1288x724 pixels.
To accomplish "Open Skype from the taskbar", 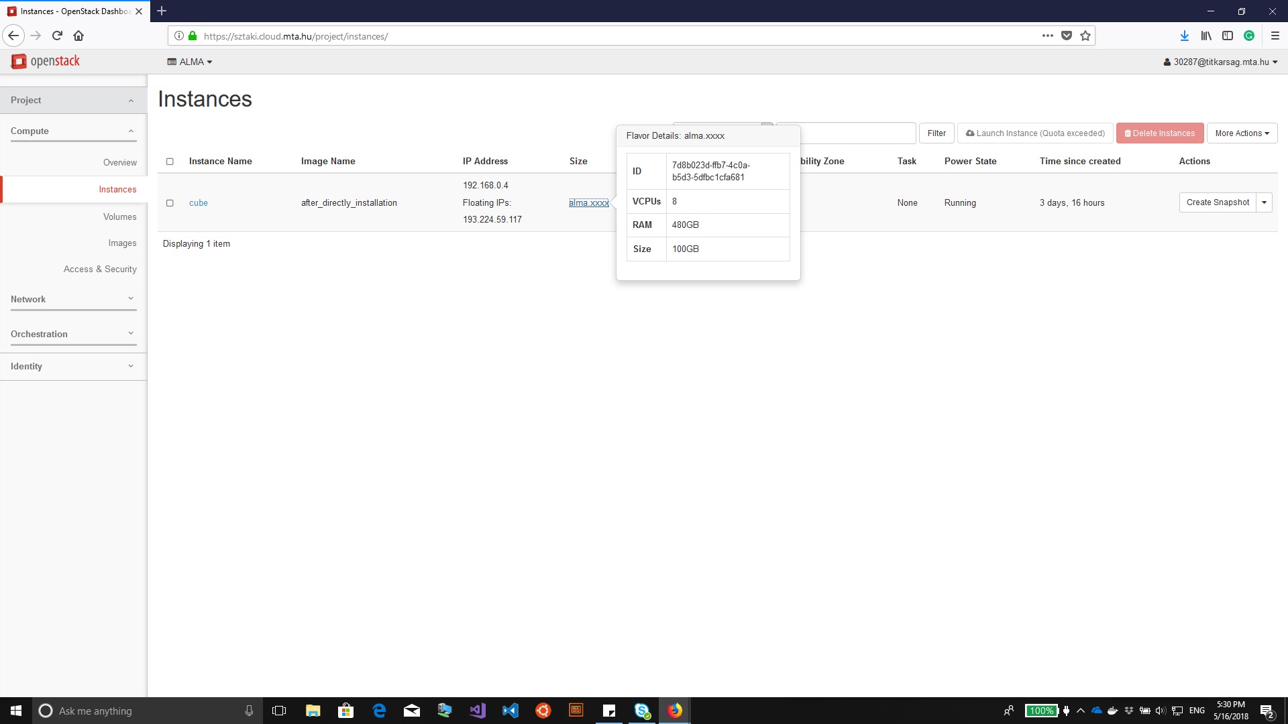I will coord(642,711).
